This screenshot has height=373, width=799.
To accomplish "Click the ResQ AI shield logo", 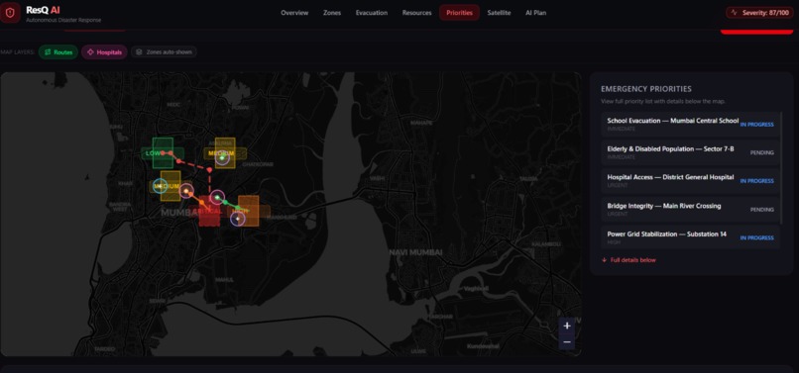I will (10, 13).
